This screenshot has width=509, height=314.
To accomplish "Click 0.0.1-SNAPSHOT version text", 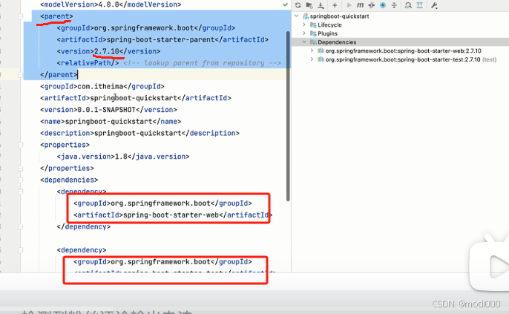I will pyautogui.click(x=107, y=110).
